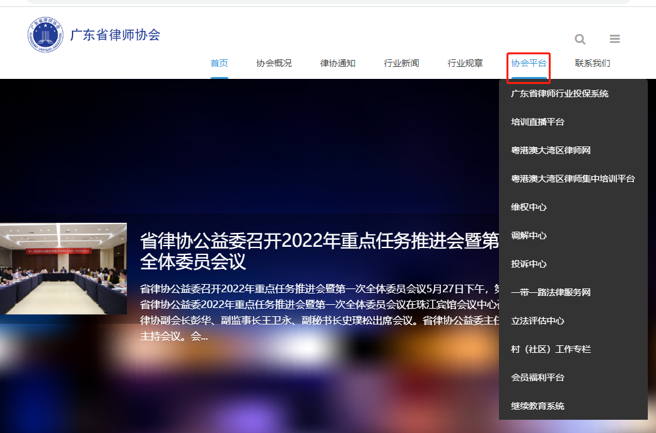Open the 联系我们 navigation item
The height and width of the screenshot is (433, 656).
tap(592, 63)
